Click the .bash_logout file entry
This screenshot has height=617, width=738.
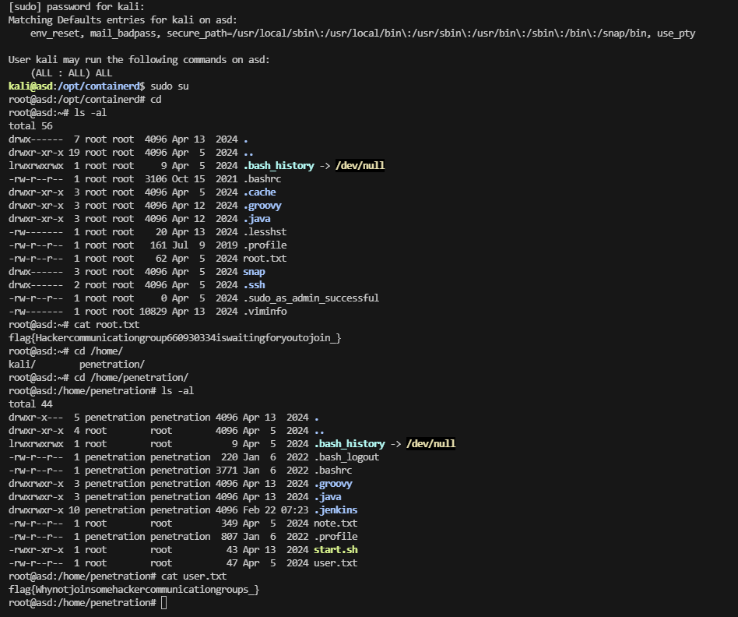pos(346,457)
